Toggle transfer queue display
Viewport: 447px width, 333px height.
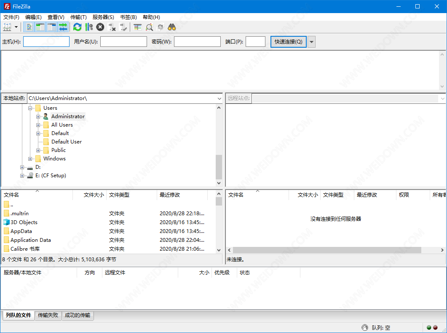point(63,27)
